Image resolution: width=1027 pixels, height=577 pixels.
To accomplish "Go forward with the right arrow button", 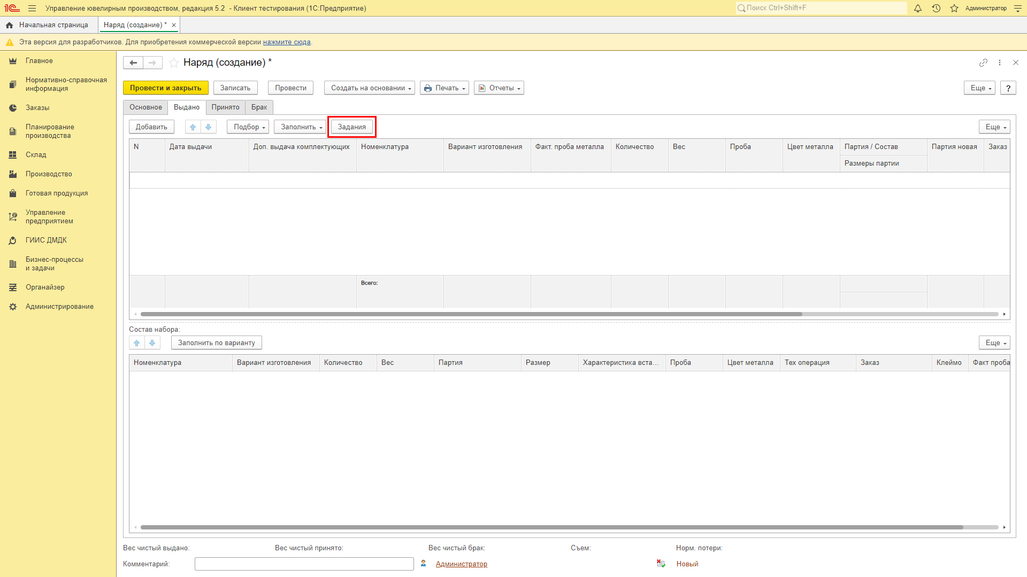I will [x=152, y=63].
